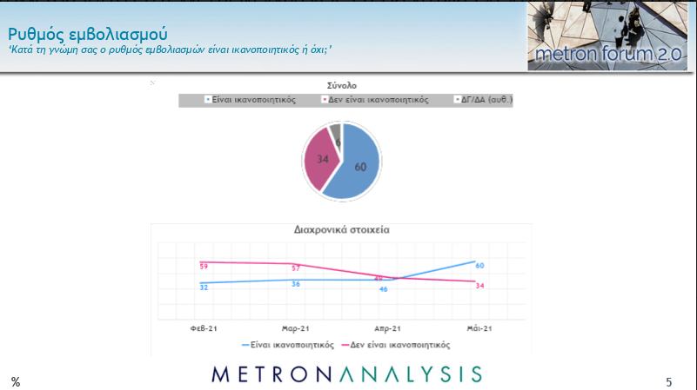
Task: Select the 'Μαρ-21' axis label
Action: 296,328
